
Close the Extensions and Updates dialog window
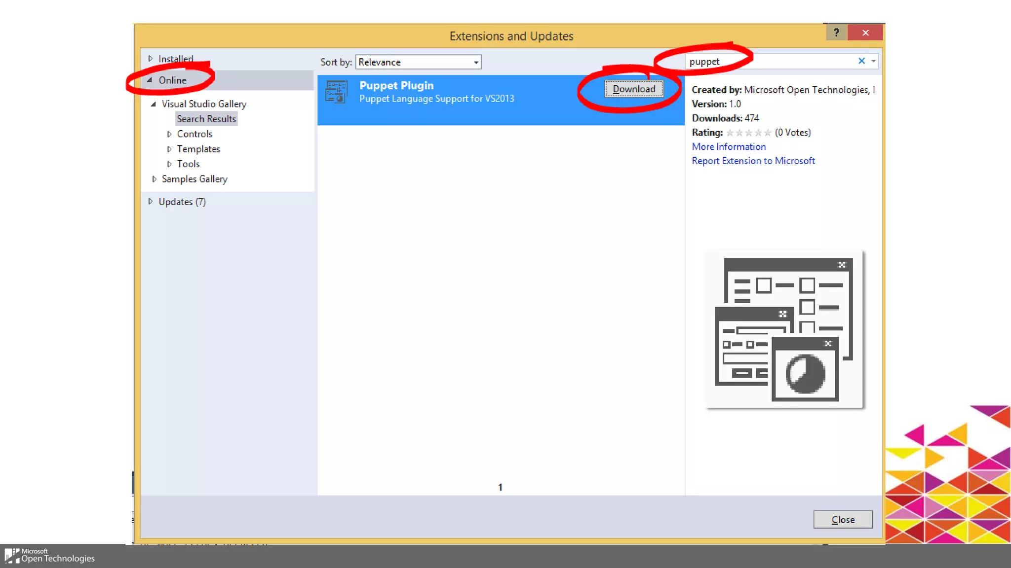point(865,33)
